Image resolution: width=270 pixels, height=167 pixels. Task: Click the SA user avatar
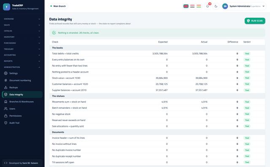click(225, 6)
